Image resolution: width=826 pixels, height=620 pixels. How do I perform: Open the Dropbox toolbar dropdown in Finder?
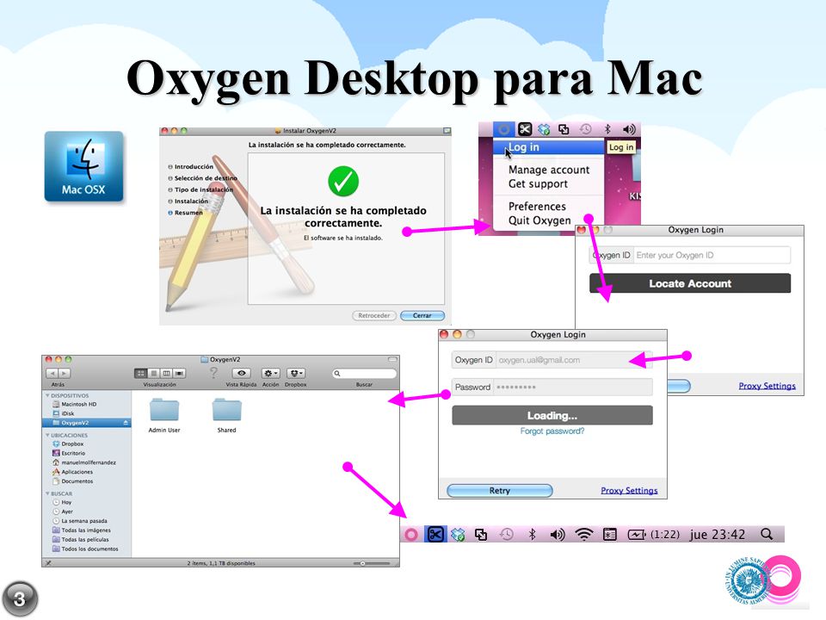295,373
